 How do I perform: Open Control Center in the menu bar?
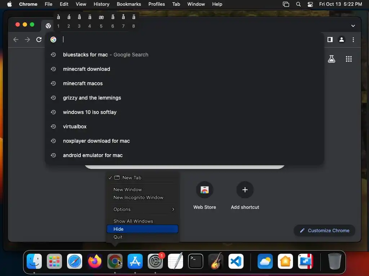click(x=310, y=4)
